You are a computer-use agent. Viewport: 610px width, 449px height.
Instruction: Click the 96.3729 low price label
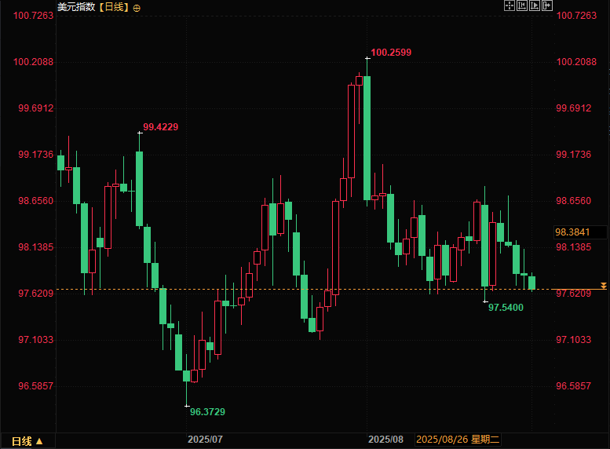[207, 411]
